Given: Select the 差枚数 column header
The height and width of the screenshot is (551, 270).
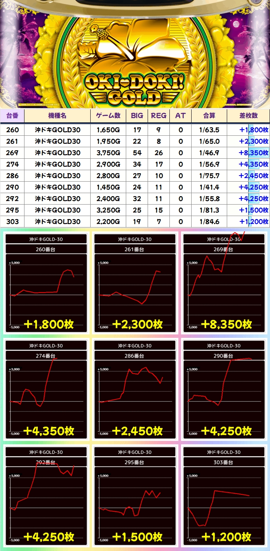Looking at the screenshot, I should 248,116.
